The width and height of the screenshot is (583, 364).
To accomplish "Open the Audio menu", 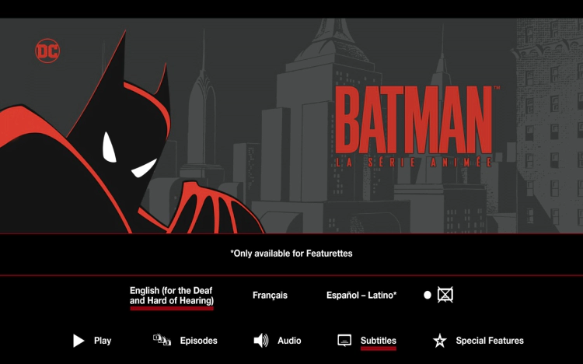I will 289,341.
